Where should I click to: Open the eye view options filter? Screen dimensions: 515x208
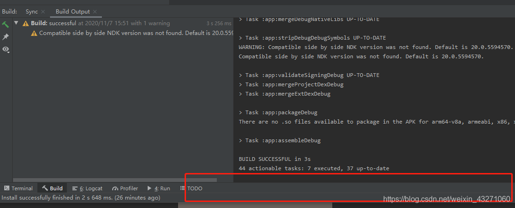tap(6, 49)
